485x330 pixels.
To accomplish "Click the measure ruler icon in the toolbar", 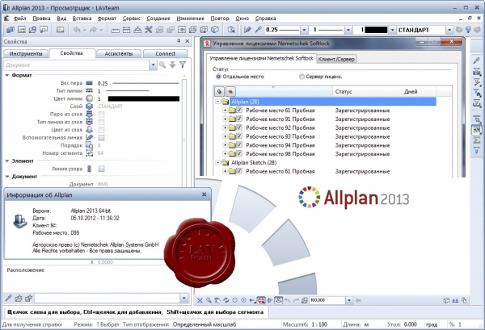I will coord(116,30).
